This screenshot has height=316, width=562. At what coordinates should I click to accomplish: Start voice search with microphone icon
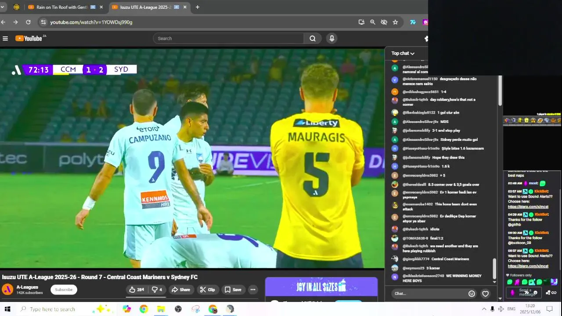332,39
